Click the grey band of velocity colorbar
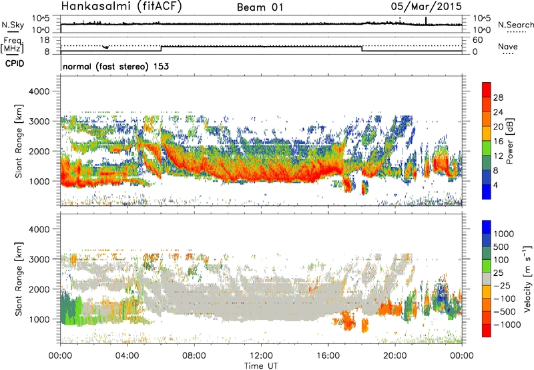The image size is (534, 370). click(x=487, y=279)
